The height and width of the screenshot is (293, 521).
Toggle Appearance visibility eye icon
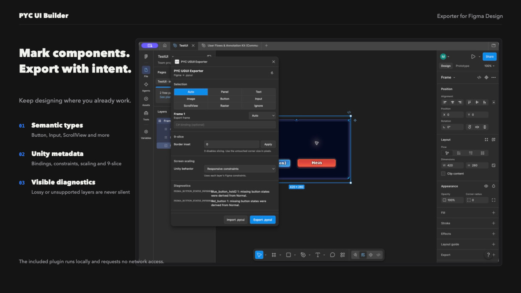point(486,186)
